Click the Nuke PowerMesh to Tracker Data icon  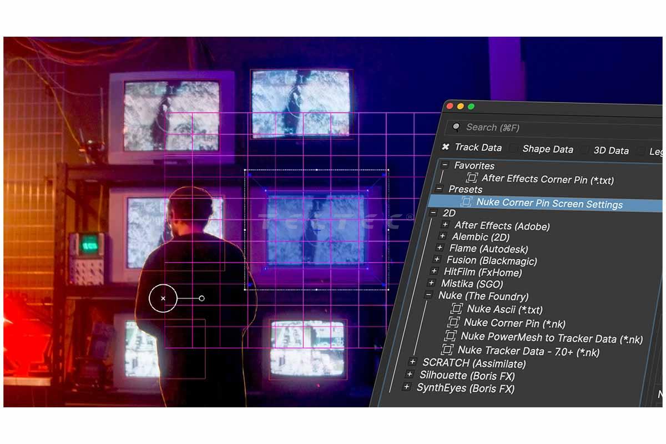450,336
